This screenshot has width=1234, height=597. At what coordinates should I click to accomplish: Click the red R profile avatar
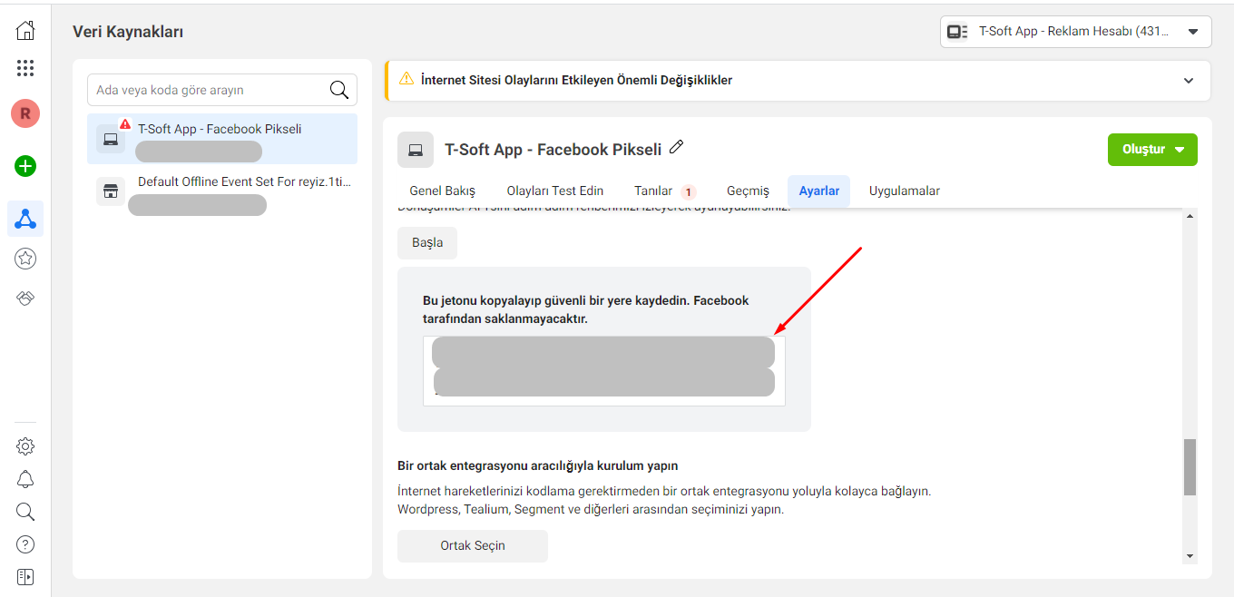coord(25,113)
